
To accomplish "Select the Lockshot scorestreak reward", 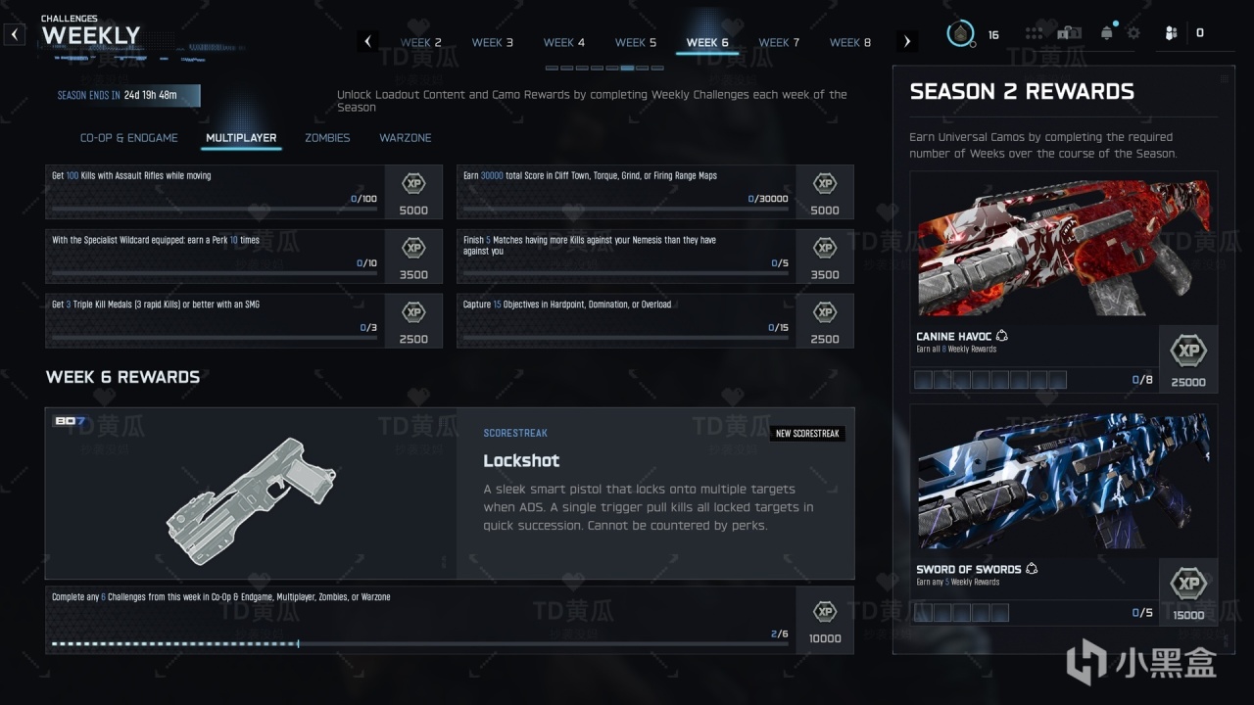I will click(x=450, y=493).
